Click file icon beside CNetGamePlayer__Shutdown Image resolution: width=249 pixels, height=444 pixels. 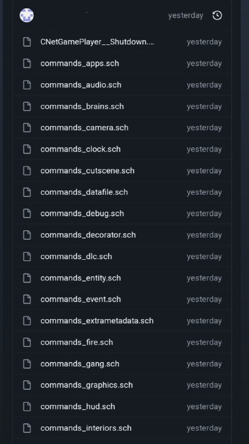pos(27,42)
